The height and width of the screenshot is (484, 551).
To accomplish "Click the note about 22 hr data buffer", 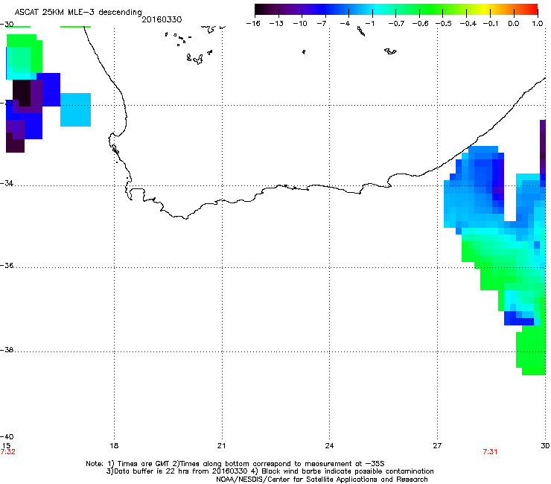I will 270,471.
